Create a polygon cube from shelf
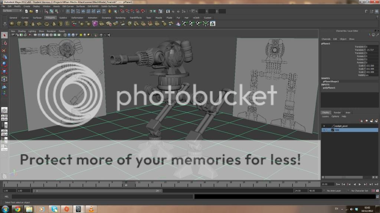 19,24
